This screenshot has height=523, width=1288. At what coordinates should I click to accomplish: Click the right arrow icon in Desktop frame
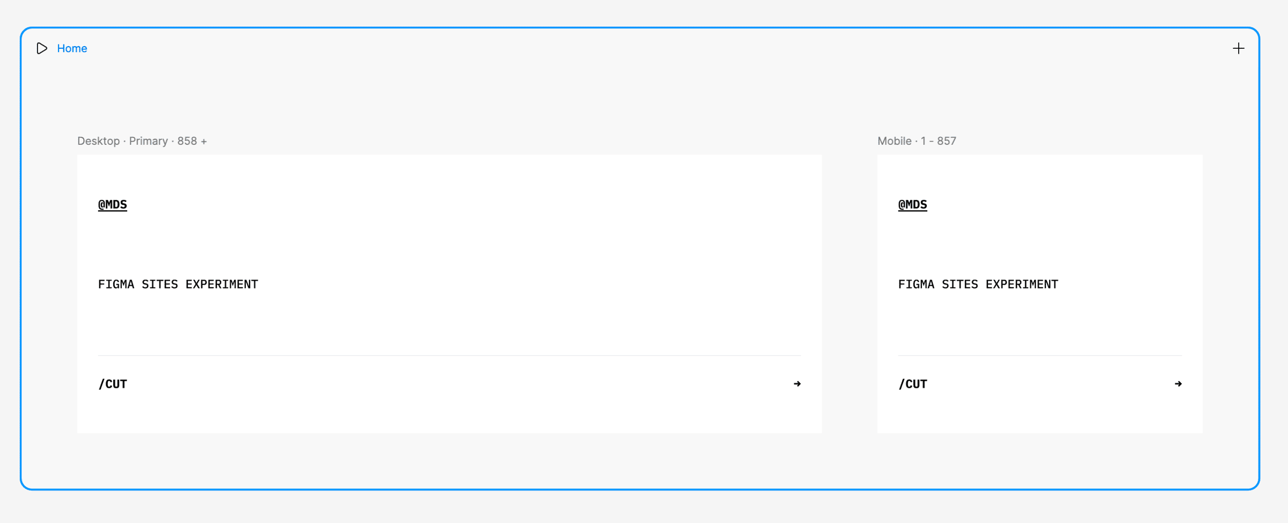click(x=797, y=384)
